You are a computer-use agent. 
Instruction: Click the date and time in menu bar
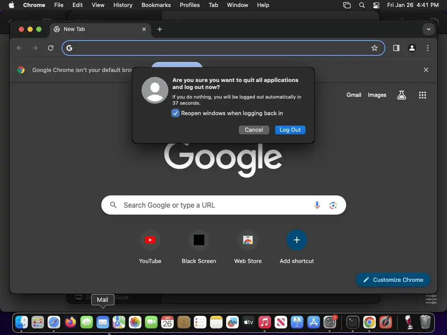click(413, 5)
